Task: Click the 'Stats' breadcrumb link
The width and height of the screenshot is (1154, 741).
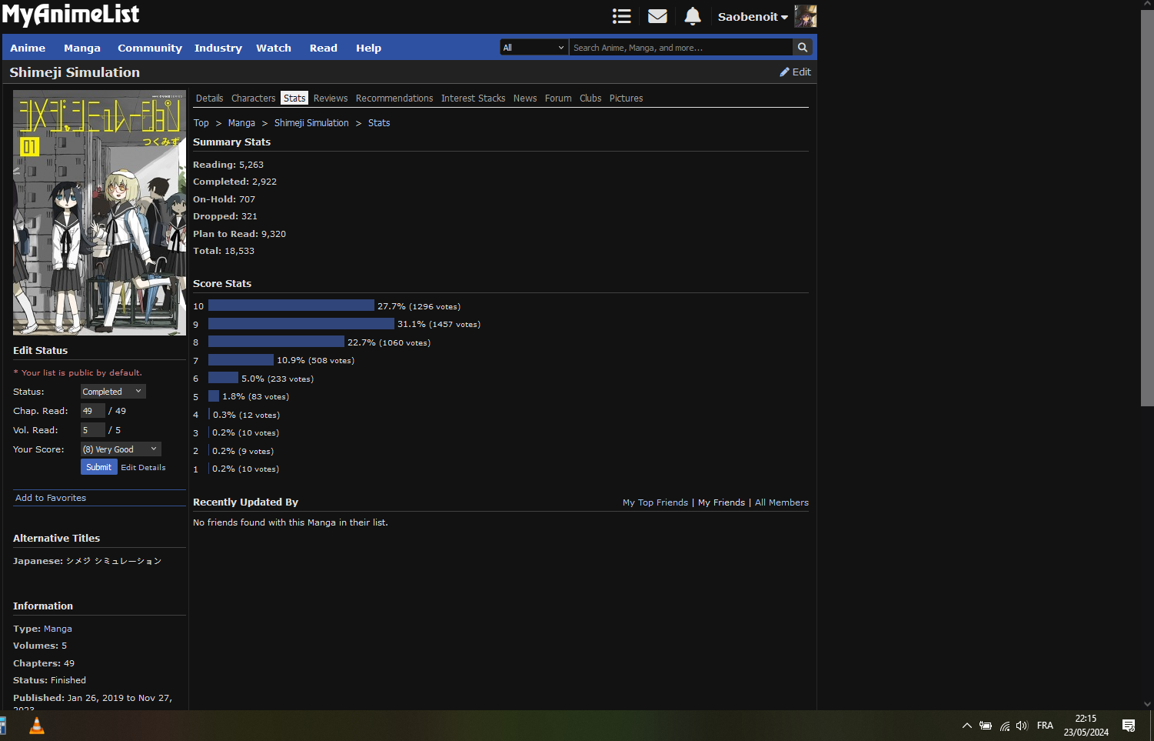Action: pos(379,123)
